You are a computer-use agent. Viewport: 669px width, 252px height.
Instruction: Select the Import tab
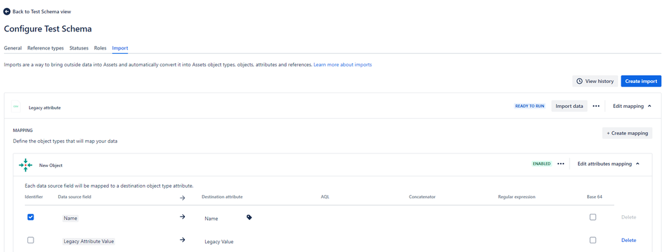120,48
